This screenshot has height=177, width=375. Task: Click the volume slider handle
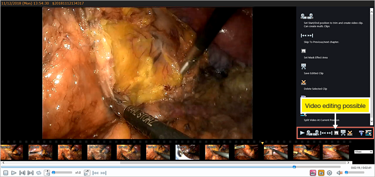click(346, 173)
